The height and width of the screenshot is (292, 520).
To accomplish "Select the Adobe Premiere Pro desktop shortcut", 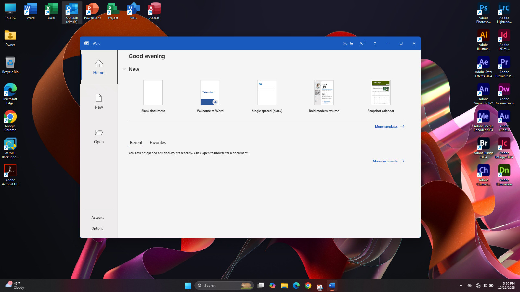I will click(x=504, y=67).
